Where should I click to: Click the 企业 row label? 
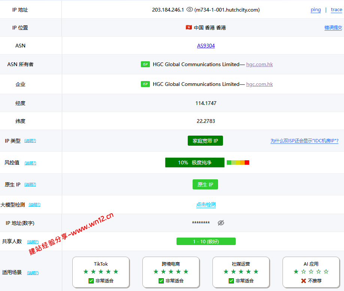coord(20,84)
